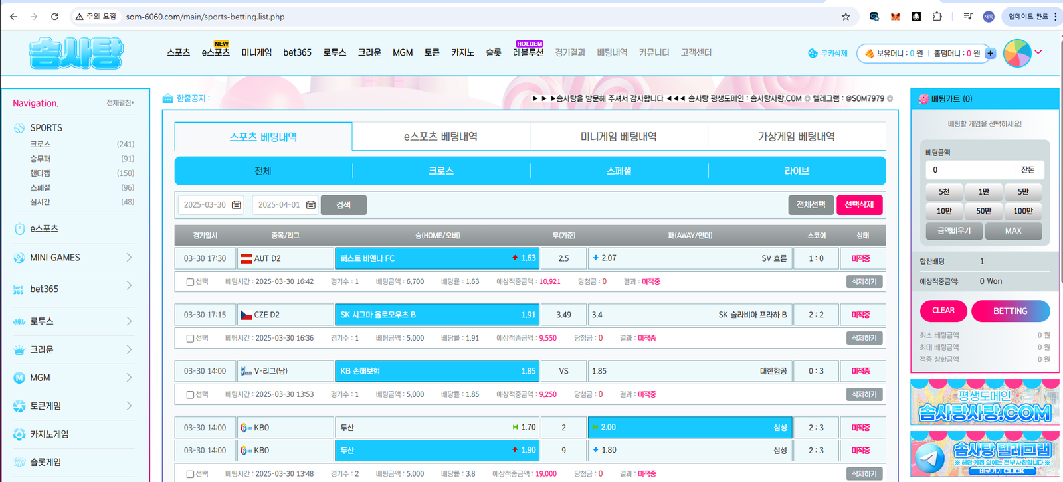Check the 선택 box for AUT D2 bet
Viewport: 1063px width, 482px height.
(x=190, y=282)
